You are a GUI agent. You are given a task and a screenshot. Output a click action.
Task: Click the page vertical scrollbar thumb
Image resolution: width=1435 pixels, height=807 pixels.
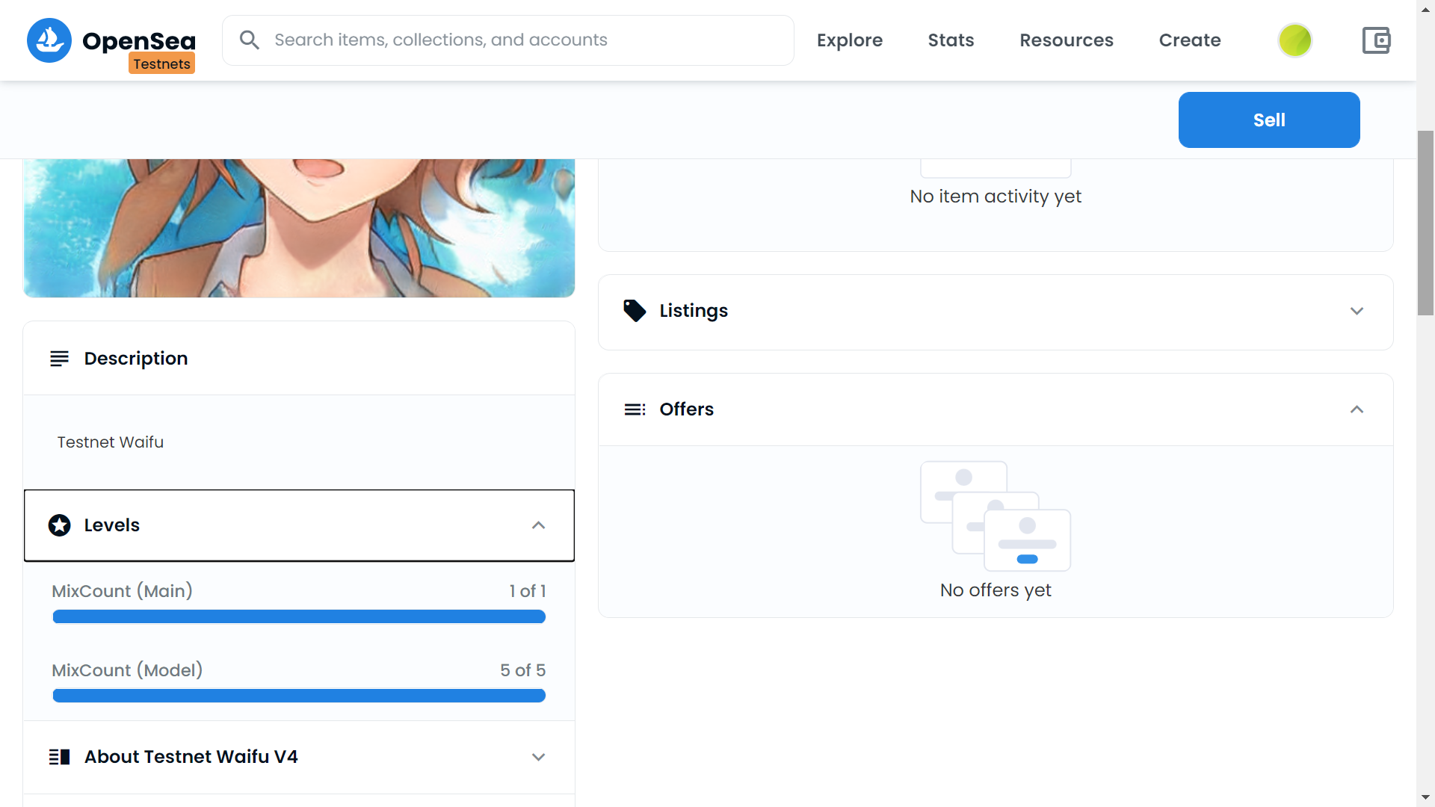click(1425, 223)
